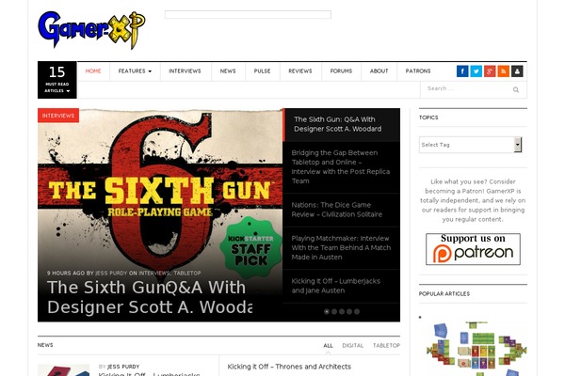565x376 pixels.
Task: Select slider entry The Sixth Gun Q&A
Action: pos(341,124)
